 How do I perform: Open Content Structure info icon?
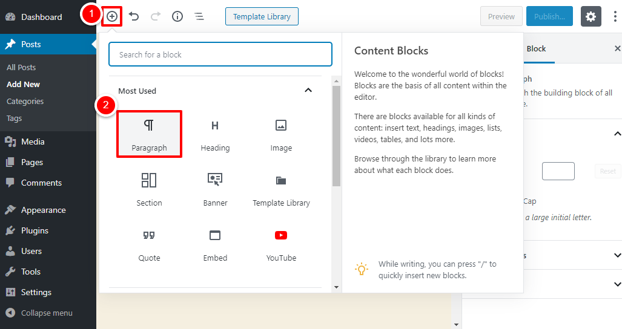click(177, 16)
